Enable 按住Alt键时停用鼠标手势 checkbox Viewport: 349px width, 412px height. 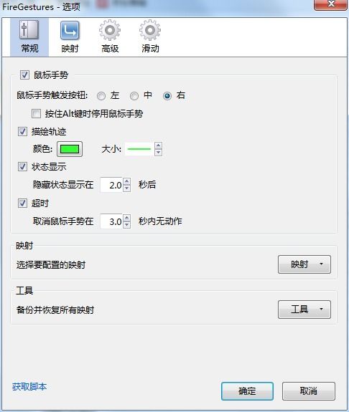pyautogui.click(x=36, y=114)
